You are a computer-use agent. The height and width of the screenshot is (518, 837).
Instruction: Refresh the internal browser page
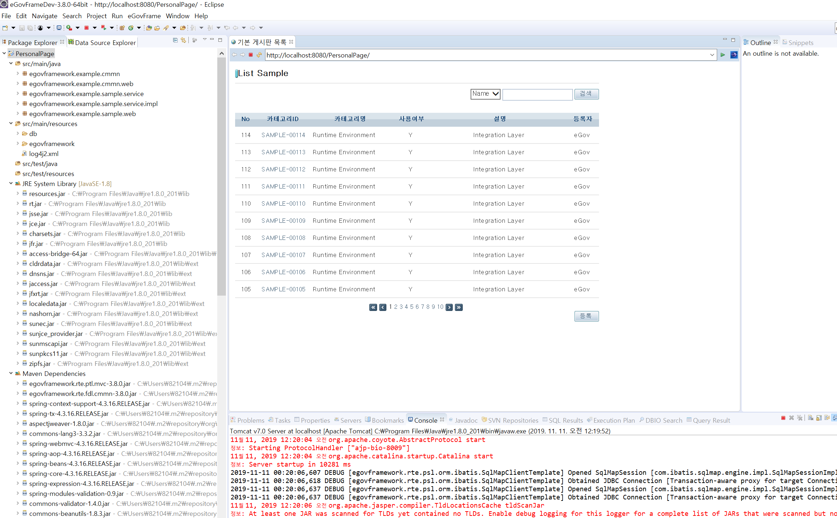(x=259, y=55)
